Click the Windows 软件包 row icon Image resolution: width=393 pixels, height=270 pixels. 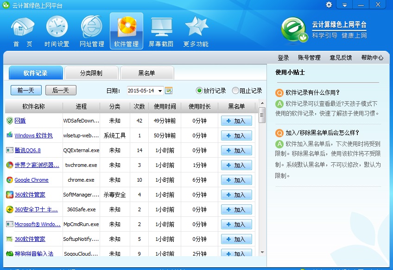pyautogui.click(x=10, y=135)
